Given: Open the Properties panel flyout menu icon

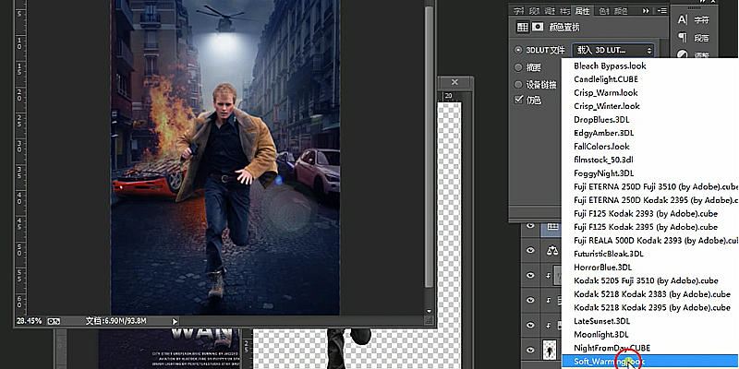Looking at the screenshot, I should tap(661, 11).
